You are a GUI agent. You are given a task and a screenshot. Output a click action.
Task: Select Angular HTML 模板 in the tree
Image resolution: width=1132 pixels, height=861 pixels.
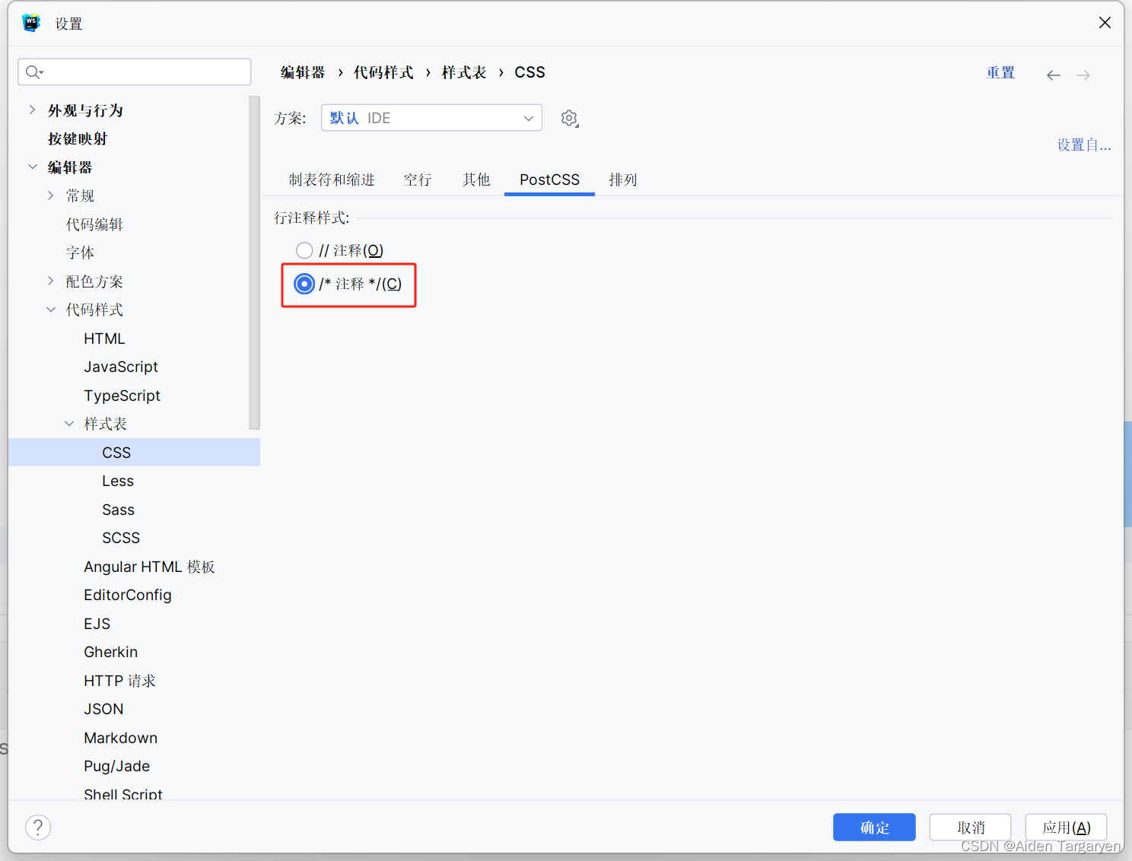pyautogui.click(x=149, y=567)
